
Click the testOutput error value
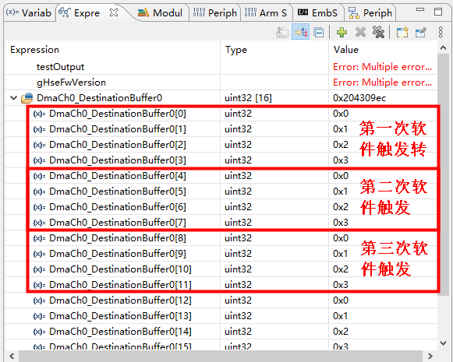[x=382, y=67]
